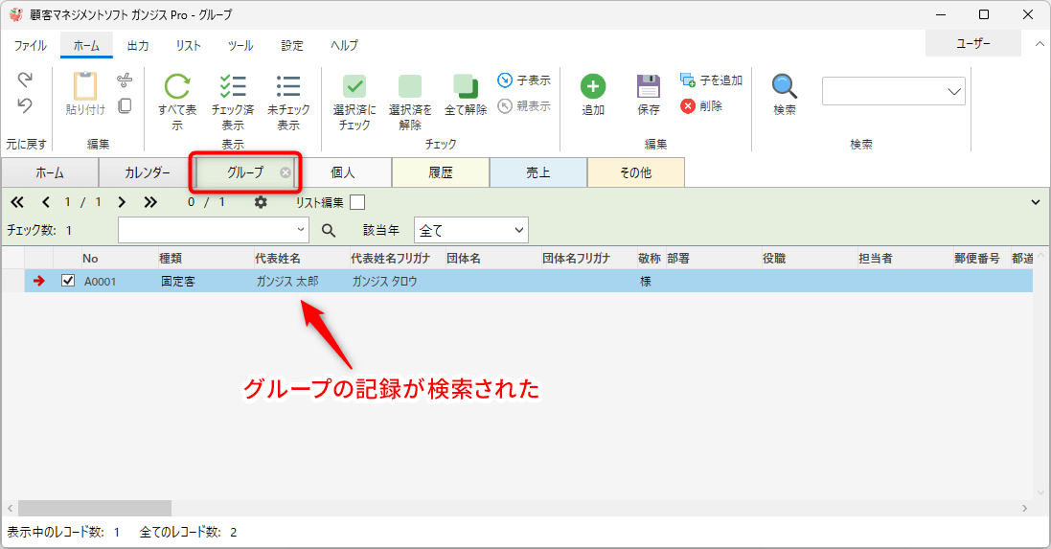The width and height of the screenshot is (1051, 549).
Task: Click the チェック済表示 icon
Action: [233, 87]
